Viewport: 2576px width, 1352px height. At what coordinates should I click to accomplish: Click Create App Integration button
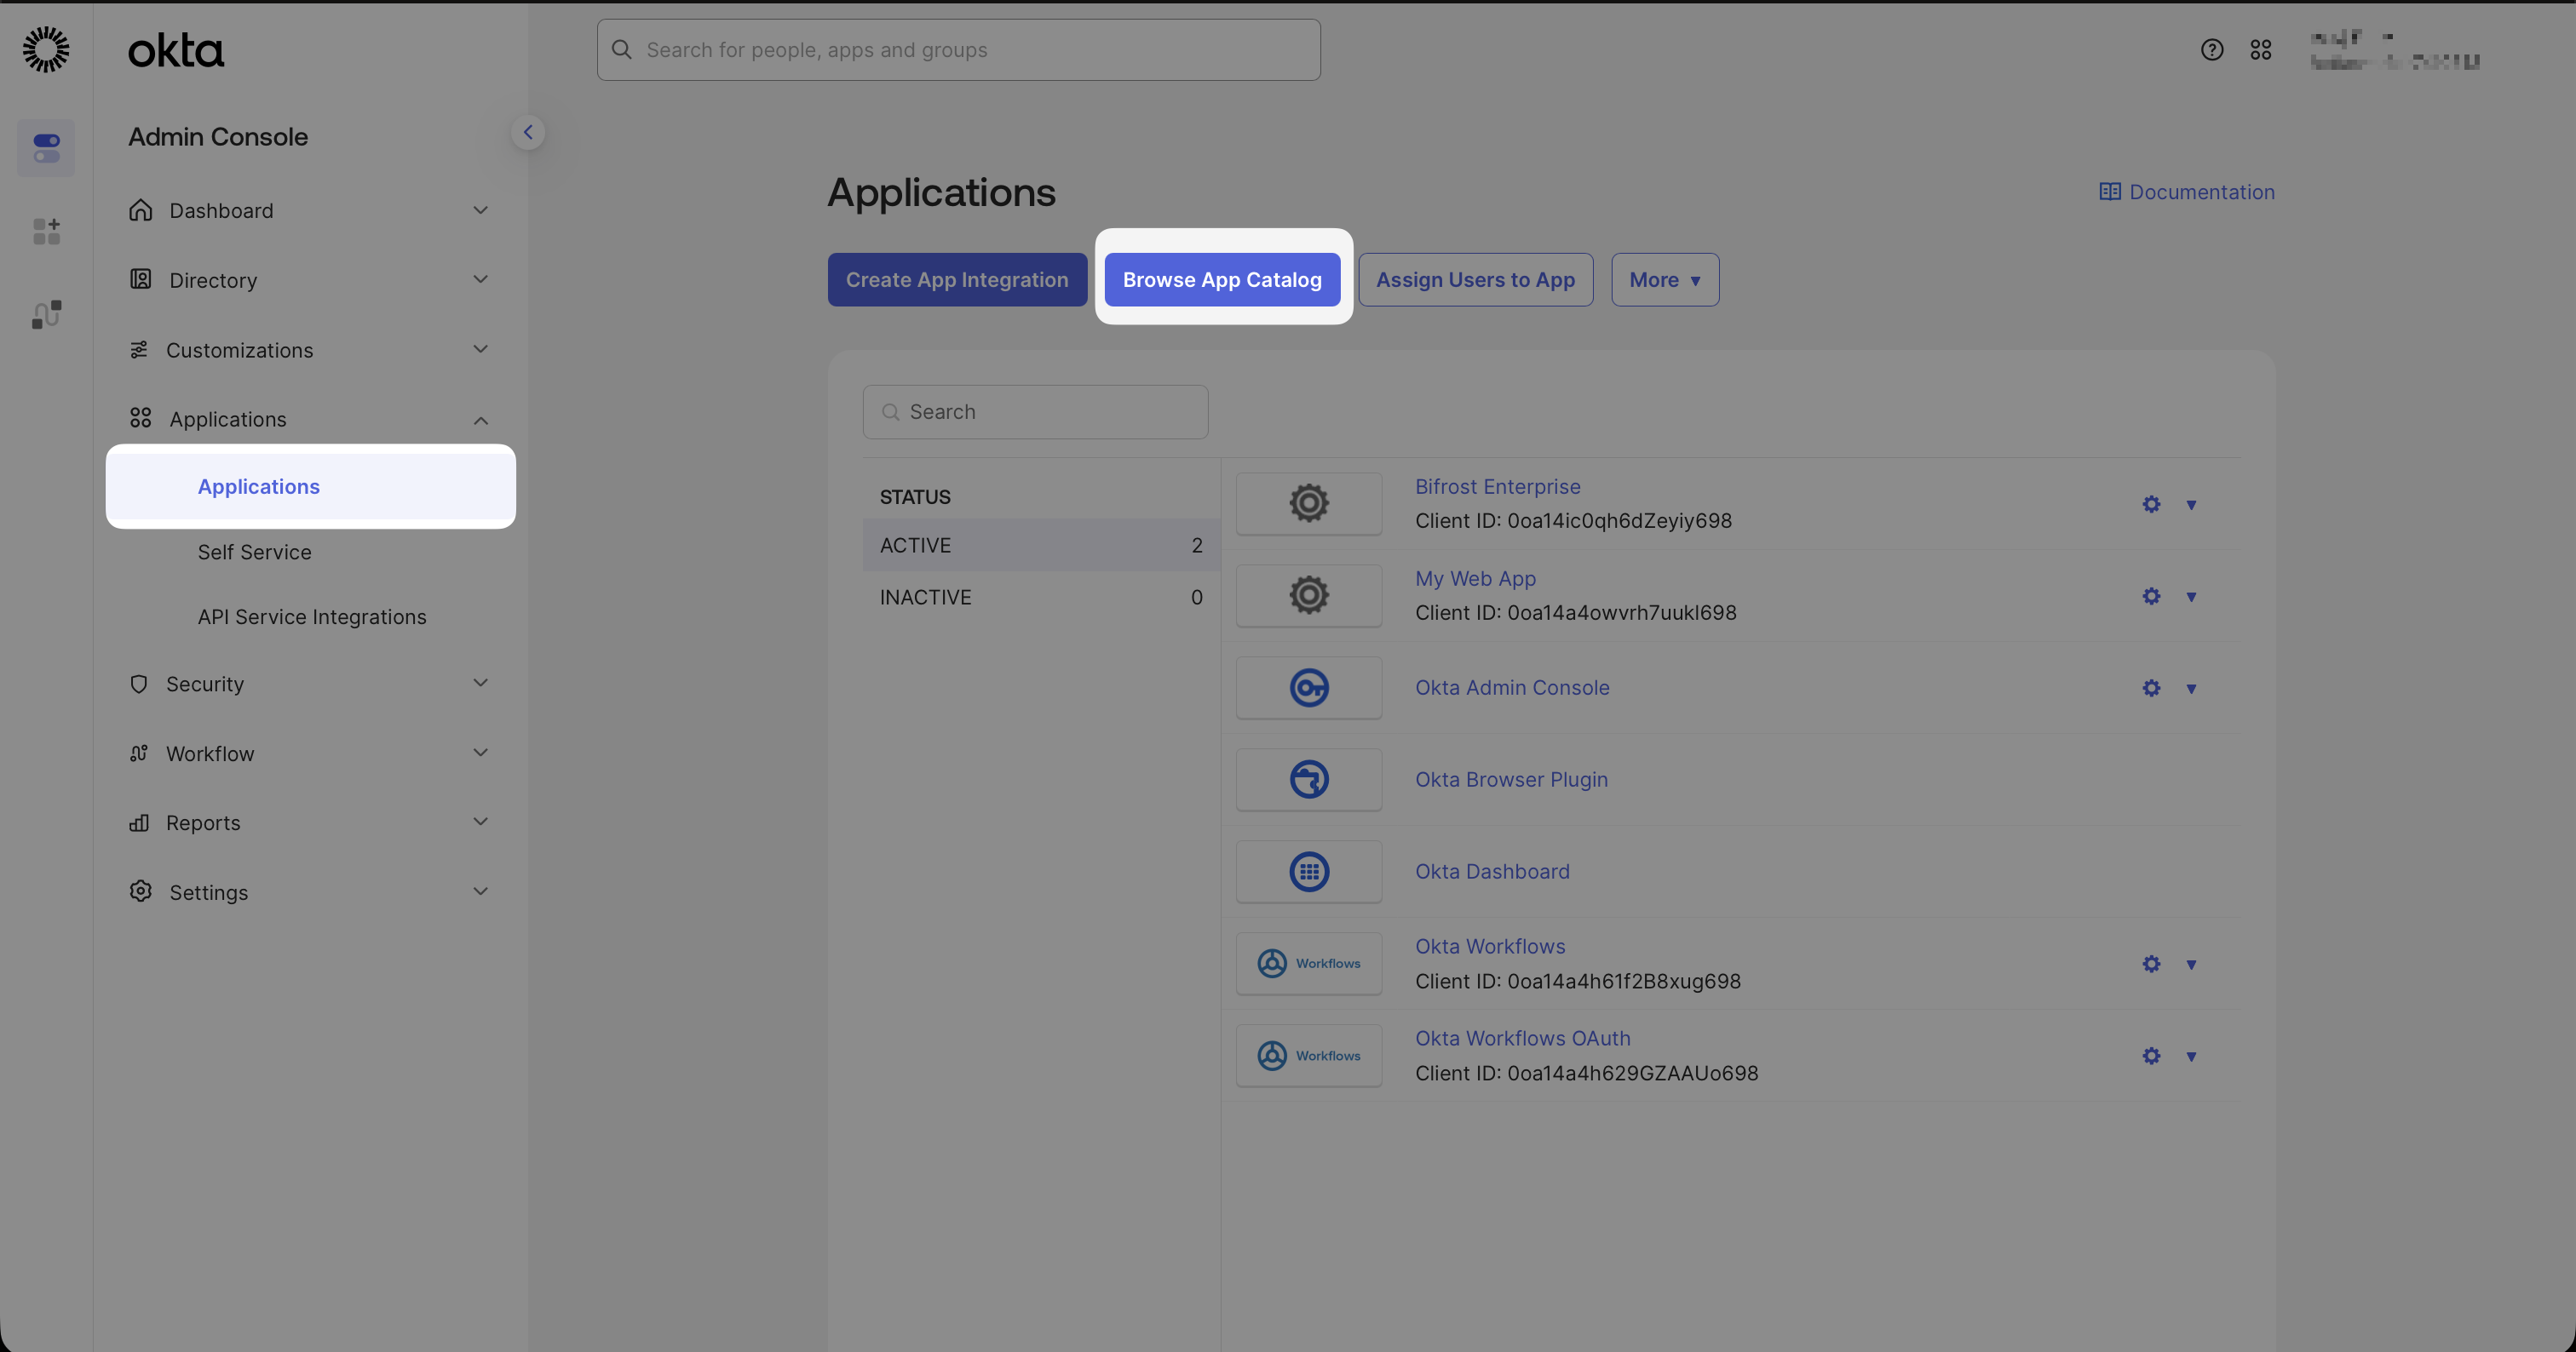click(957, 280)
